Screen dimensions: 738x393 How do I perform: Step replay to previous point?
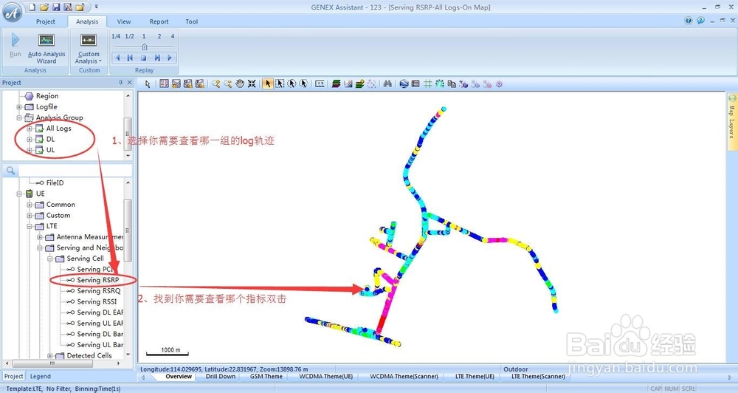pyautogui.click(x=130, y=58)
